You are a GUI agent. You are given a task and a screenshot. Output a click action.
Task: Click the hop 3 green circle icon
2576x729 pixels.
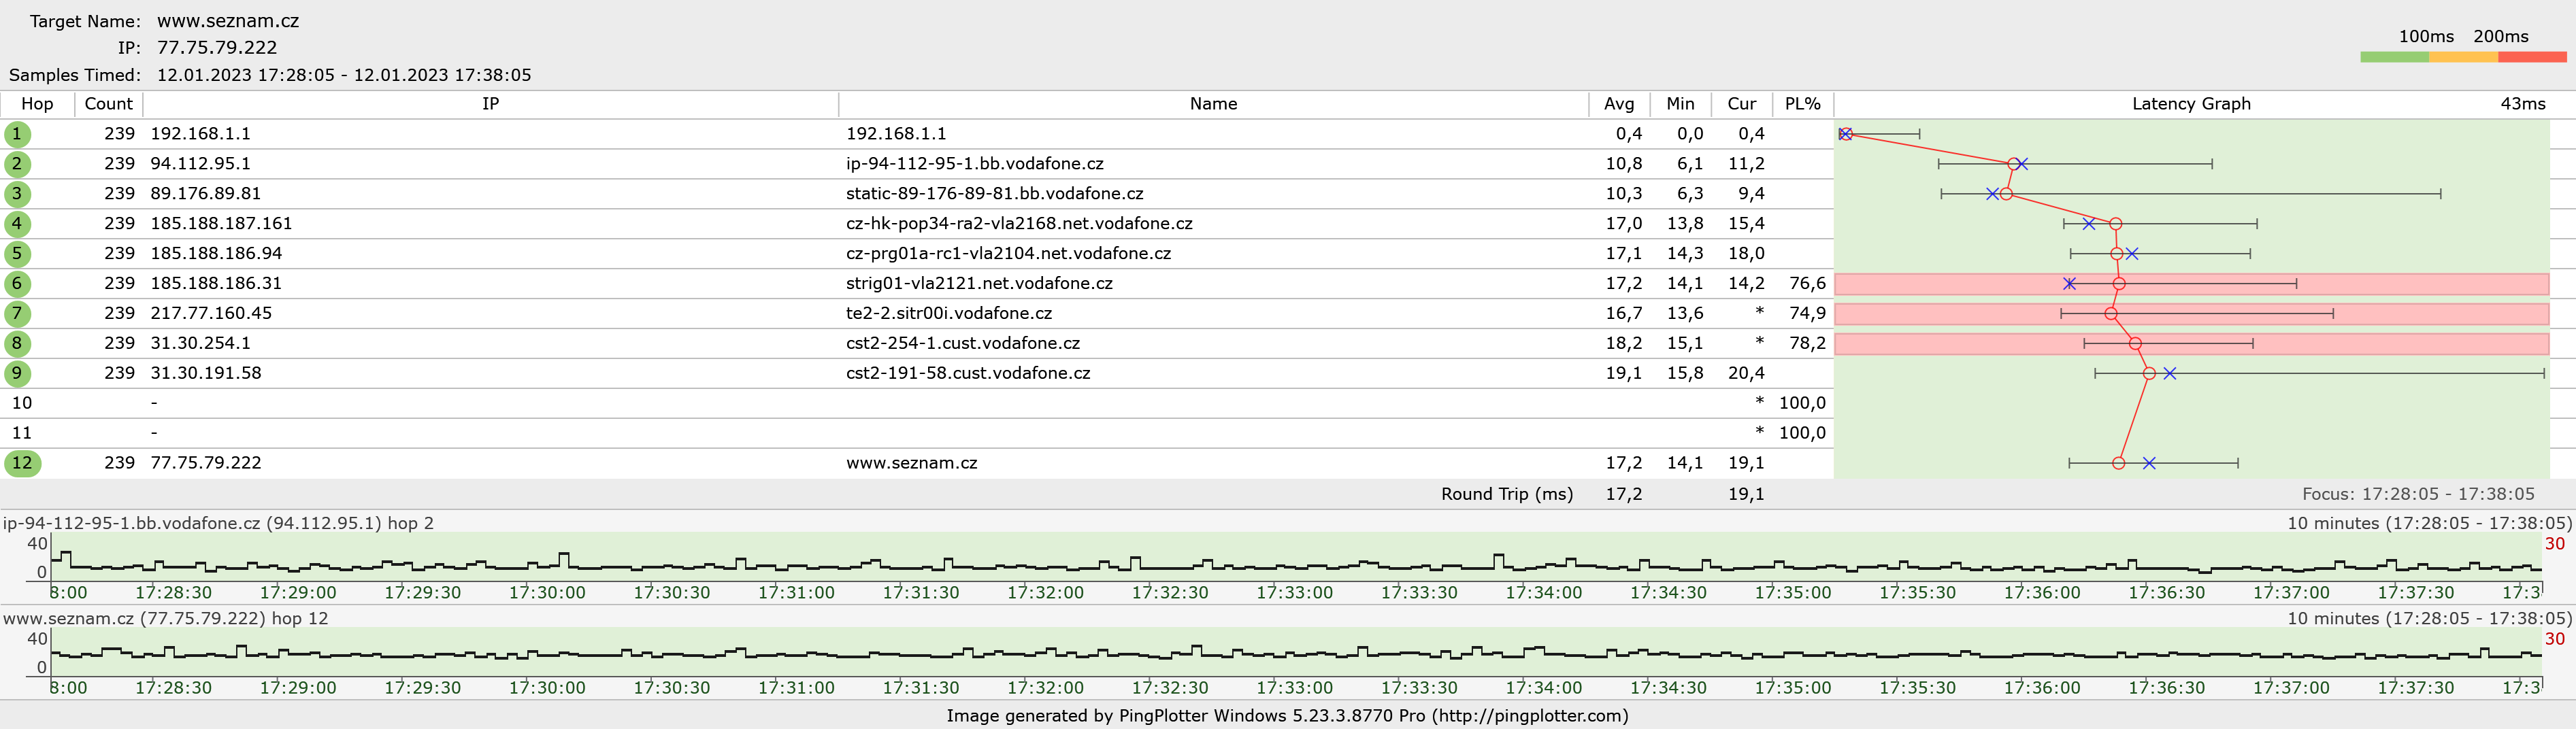tap(17, 194)
